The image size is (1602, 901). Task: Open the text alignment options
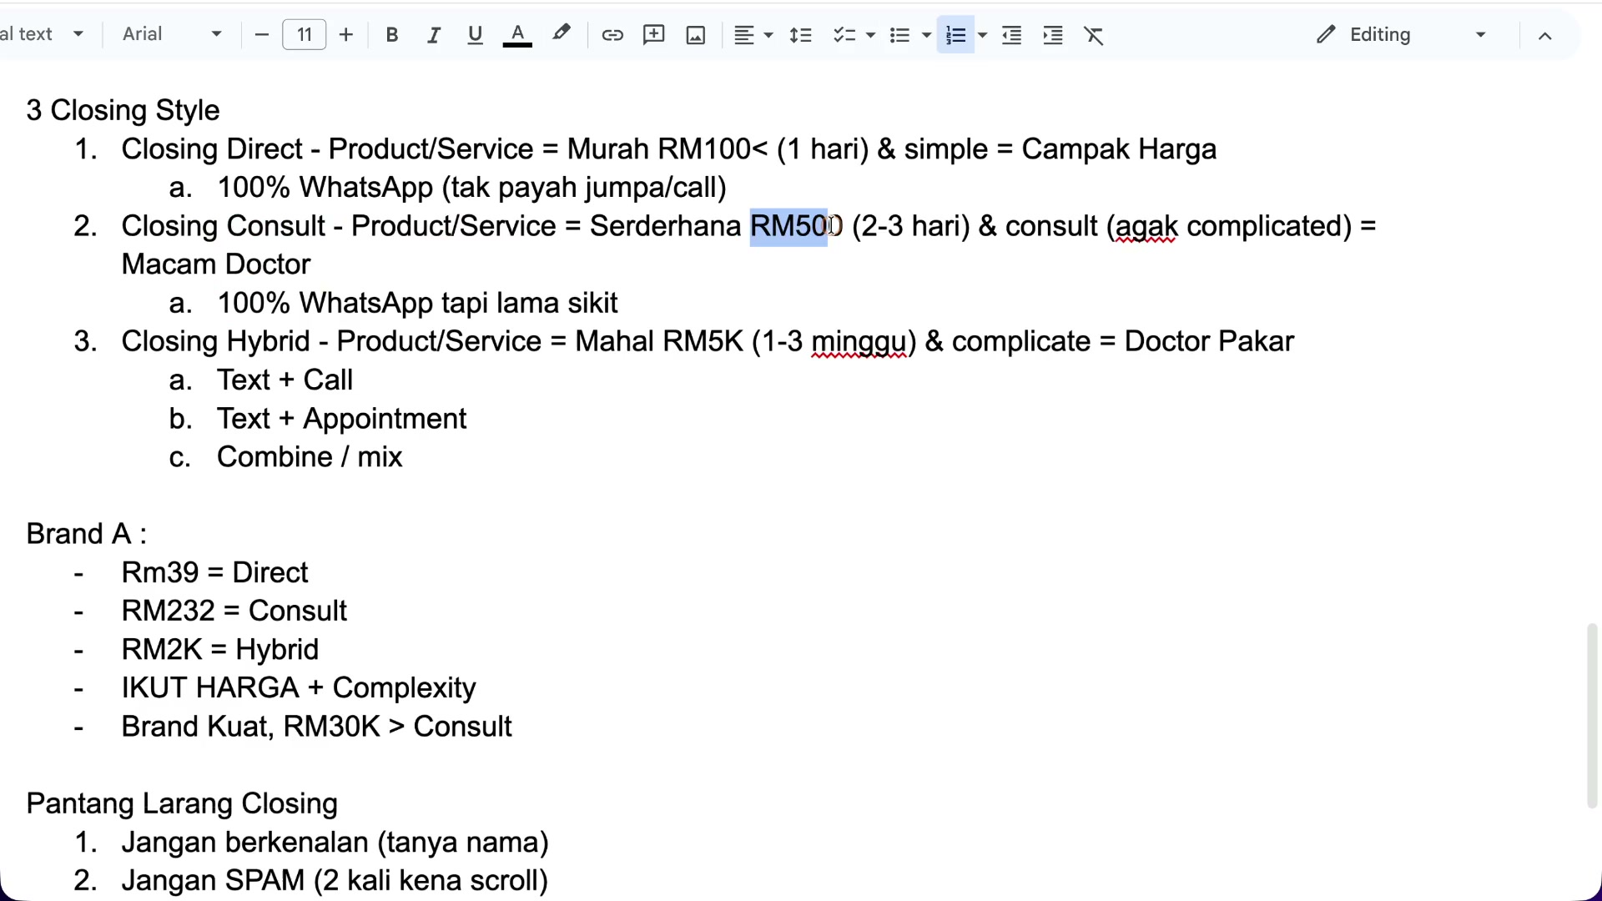(x=753, y=35)
